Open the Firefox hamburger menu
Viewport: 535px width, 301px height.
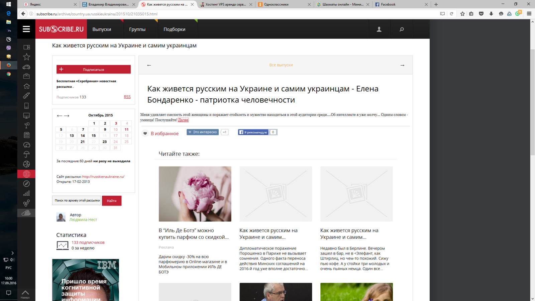point(529,14)
